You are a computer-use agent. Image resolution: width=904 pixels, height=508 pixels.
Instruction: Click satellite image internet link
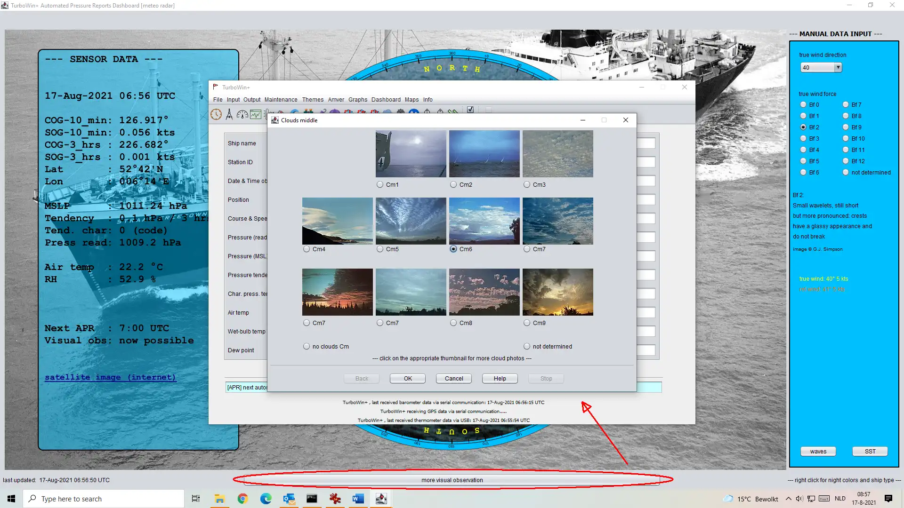(110, 376)
